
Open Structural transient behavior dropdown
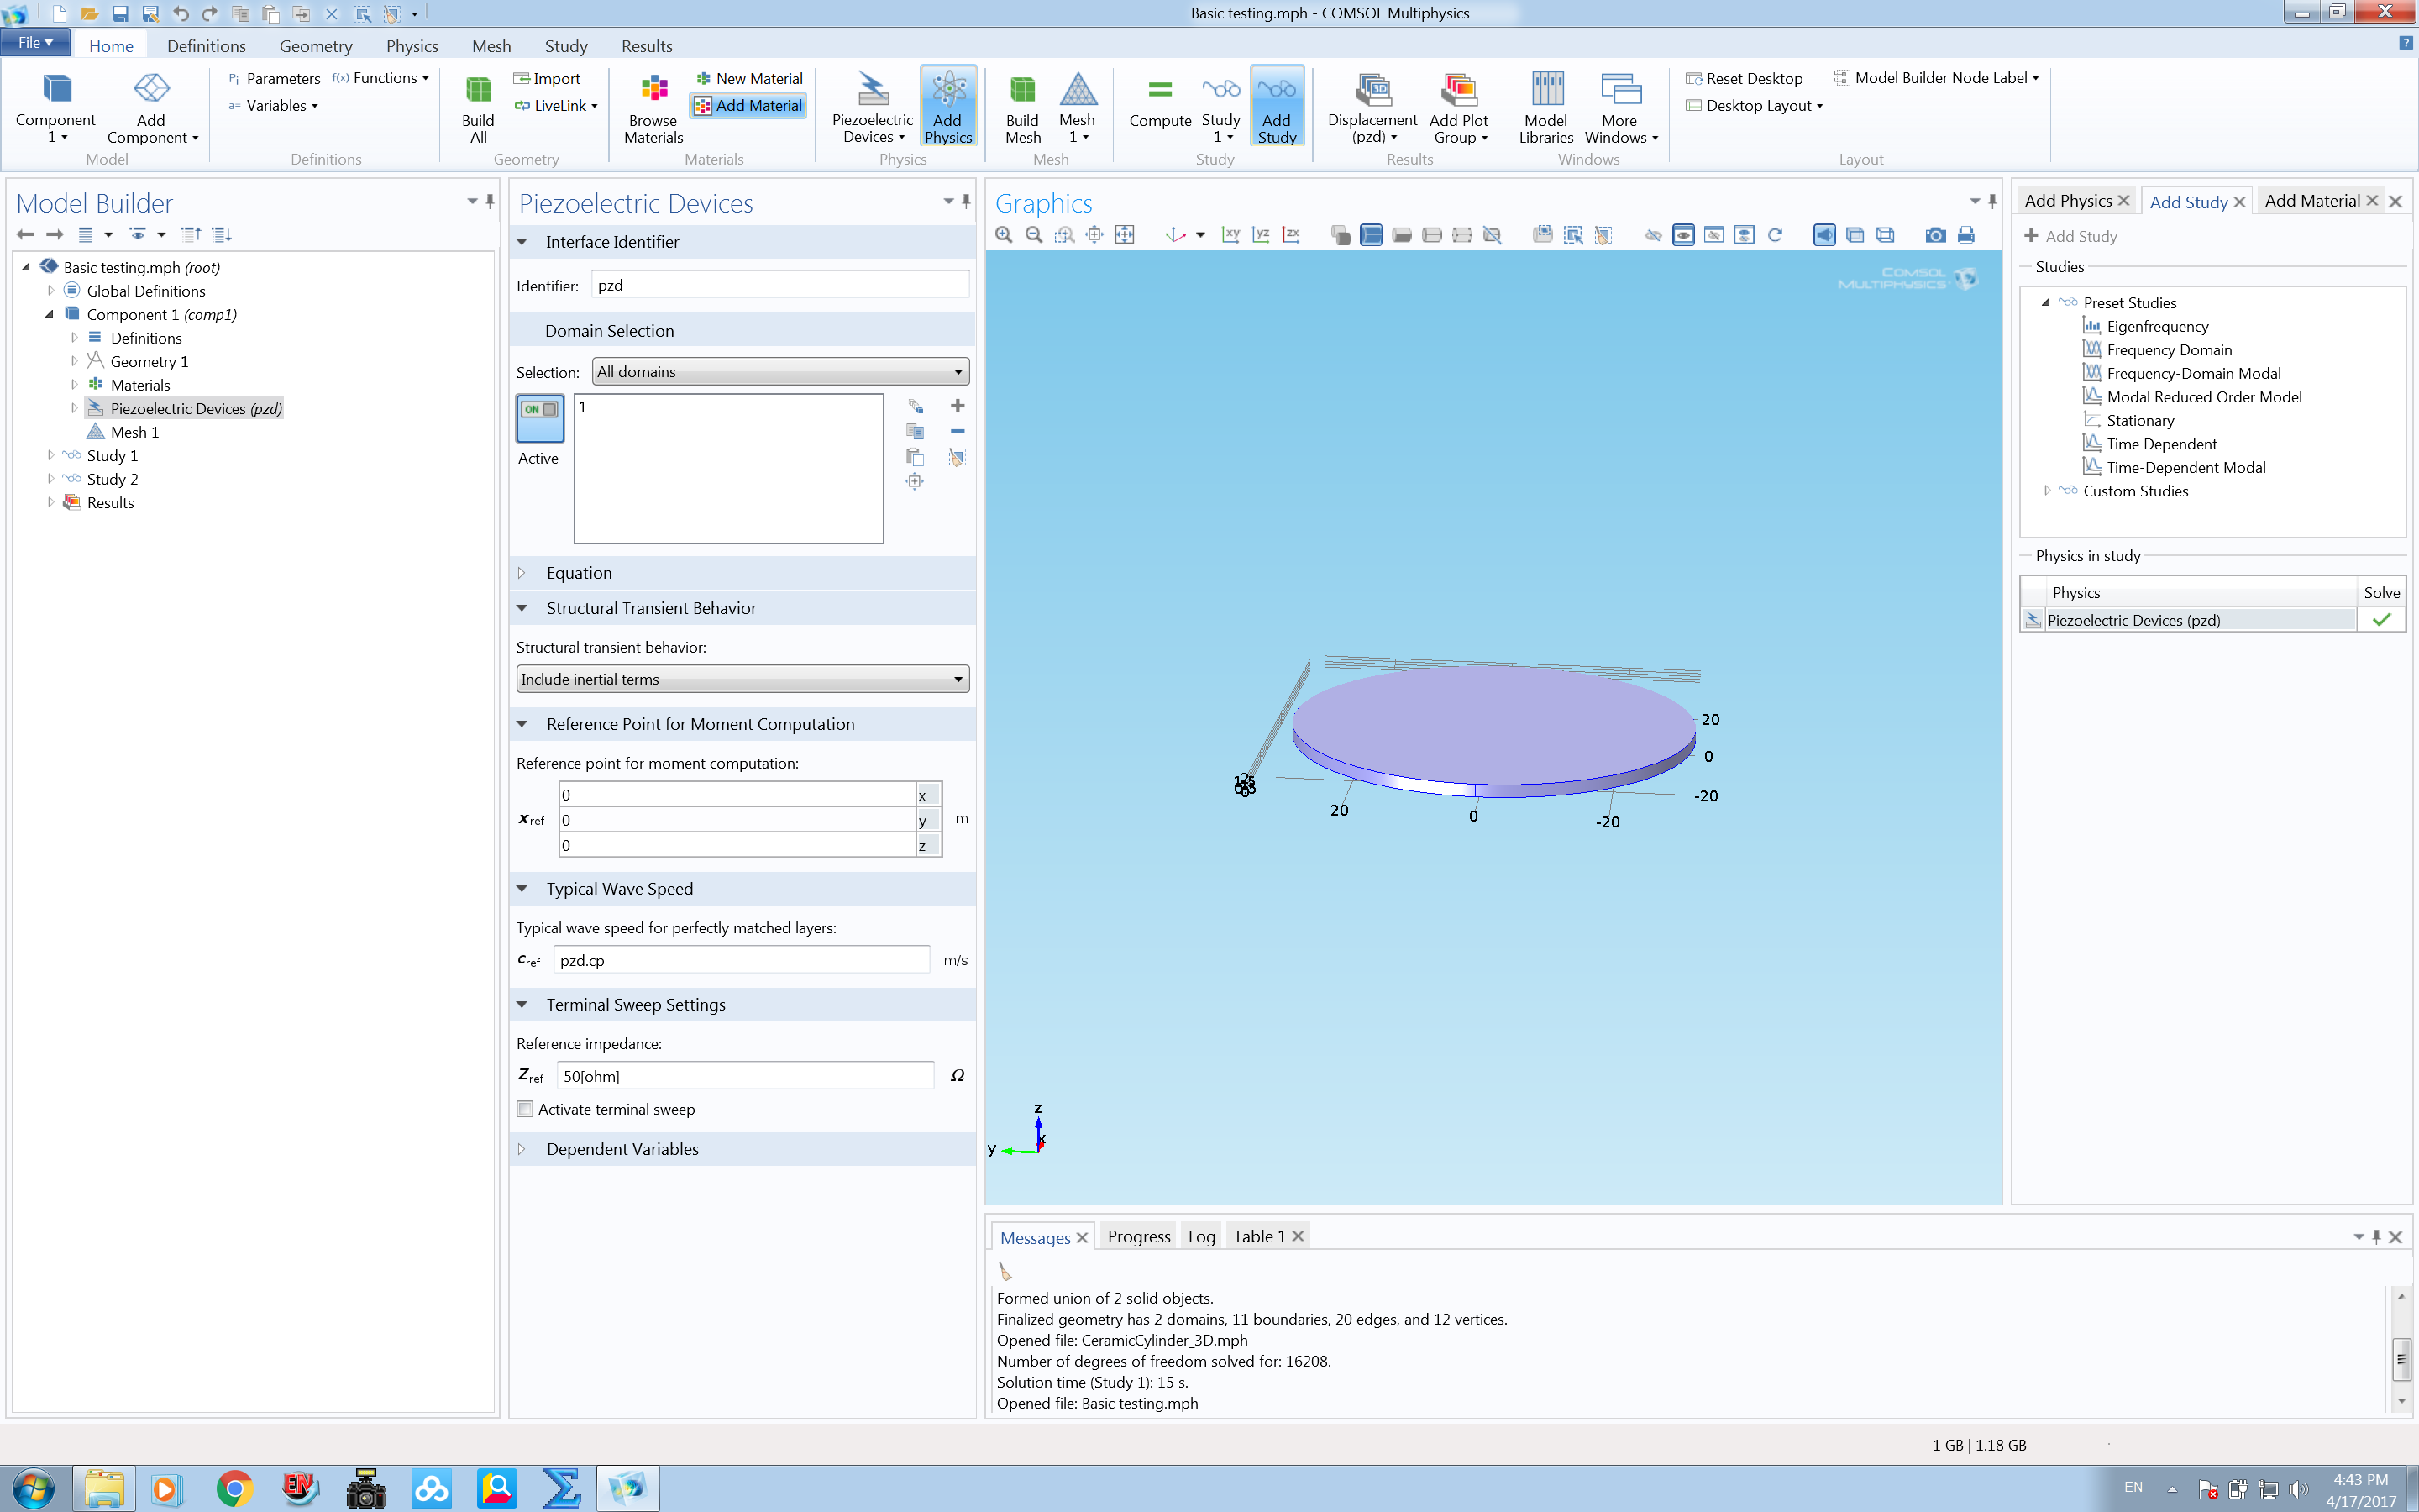pyautogui.click(x=742, y=679)
